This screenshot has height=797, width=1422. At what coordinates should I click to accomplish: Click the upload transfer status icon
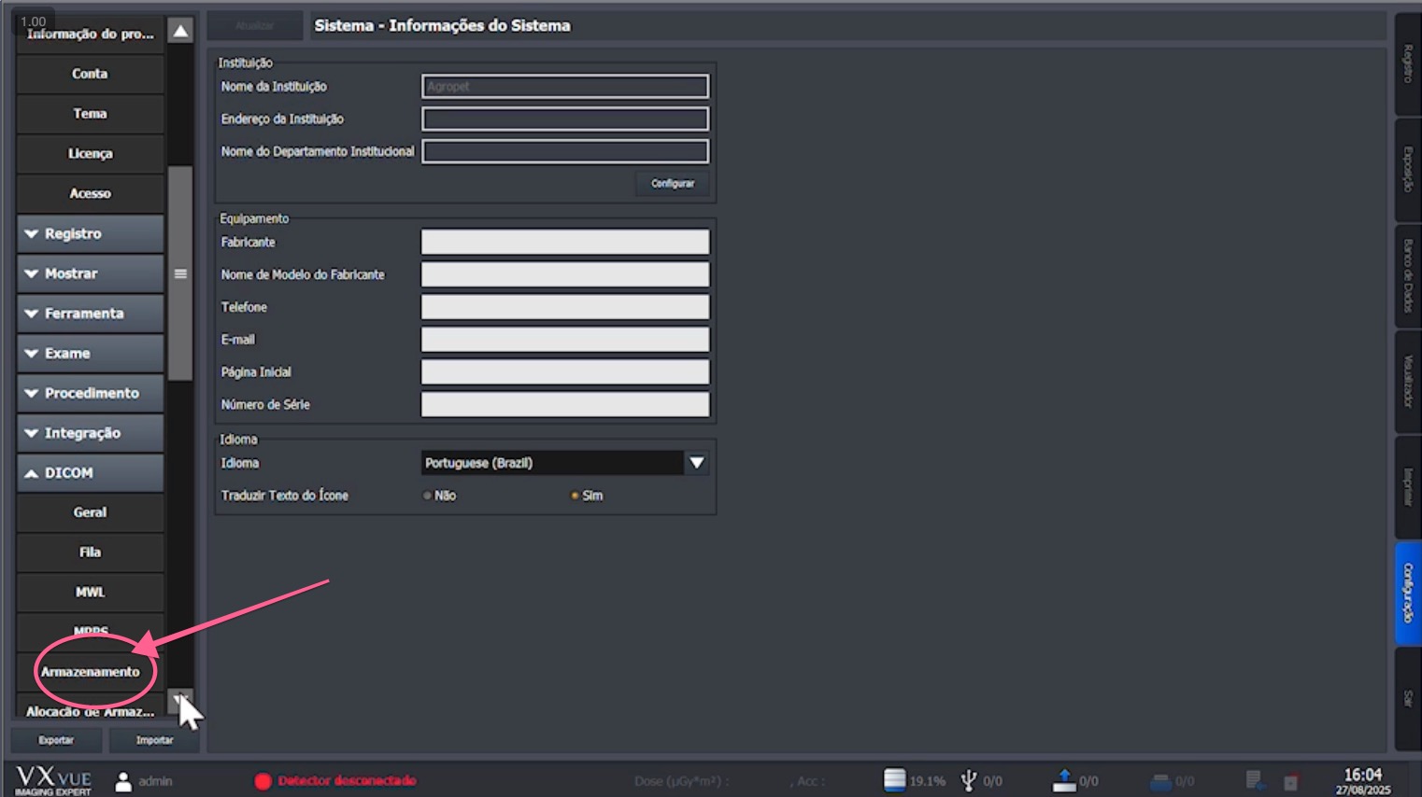[x=1065, y=779]
